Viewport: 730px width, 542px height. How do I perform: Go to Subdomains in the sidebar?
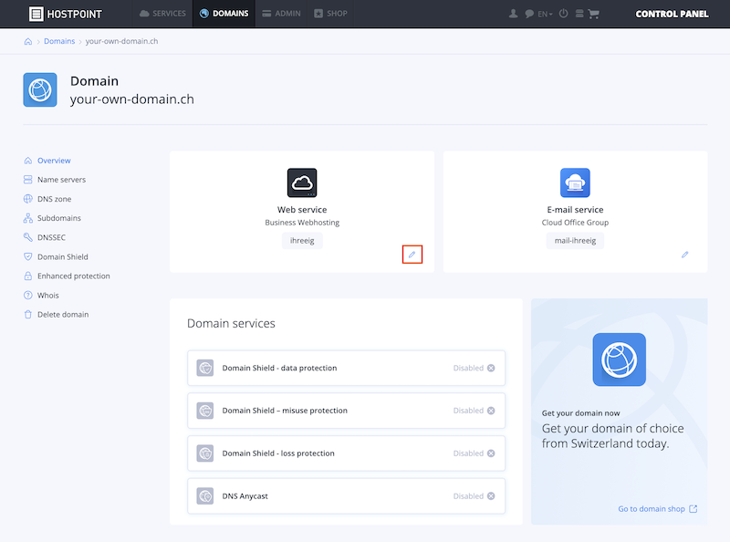coord(52,218)
